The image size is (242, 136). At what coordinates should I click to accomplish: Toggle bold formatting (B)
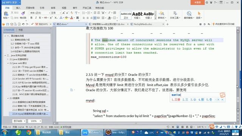tap(31, 18)
